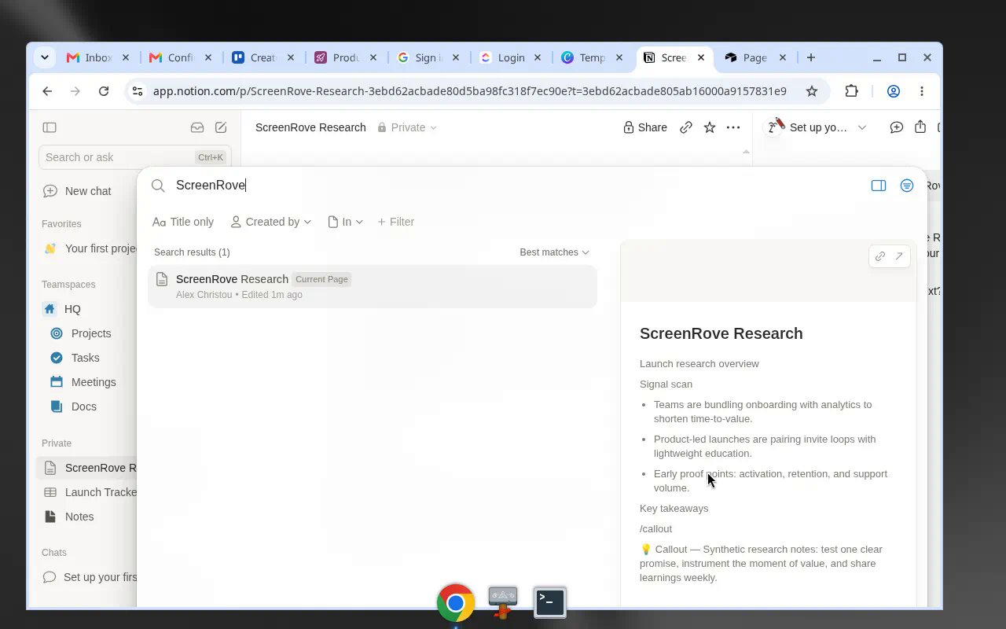Viewport: 1006px width, 629px height.
Task: Add a search filter with Filter button
Action: click(x=396, y=222)
